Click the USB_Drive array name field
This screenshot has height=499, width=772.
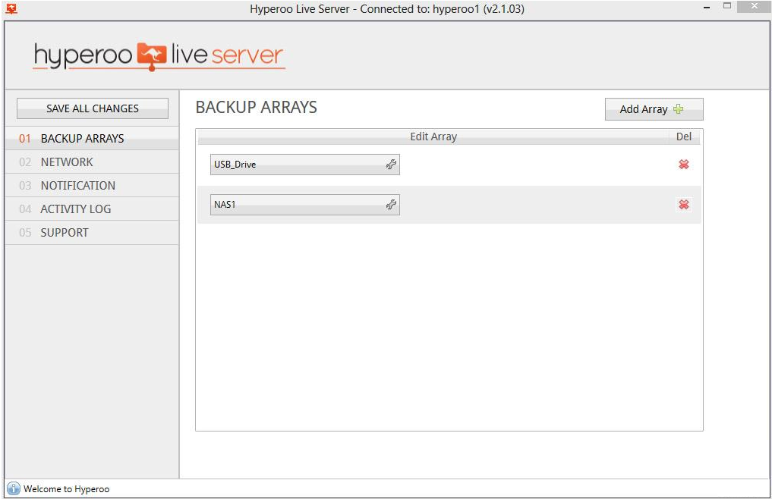296,165
